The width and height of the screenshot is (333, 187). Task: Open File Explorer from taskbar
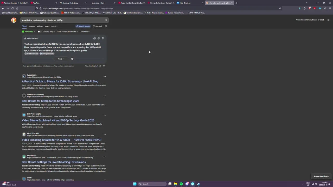[x=175, y=184]
